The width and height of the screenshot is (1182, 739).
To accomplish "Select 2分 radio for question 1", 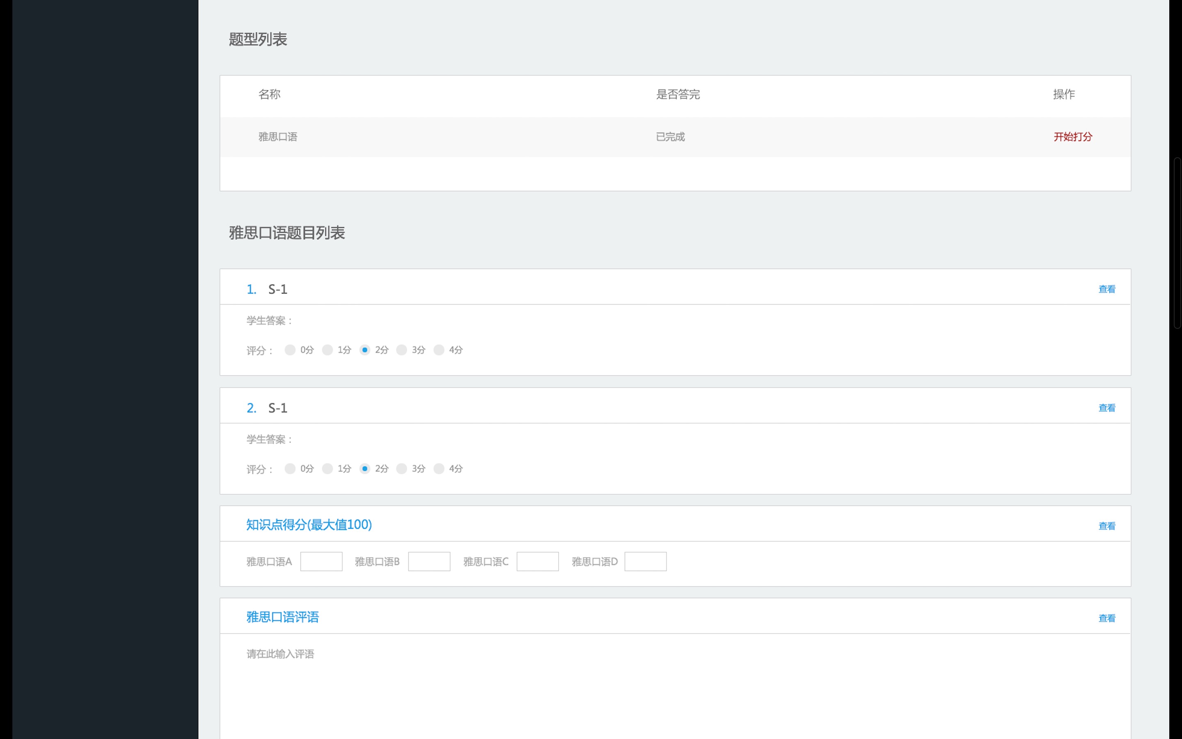I will (x=364, y=350).
